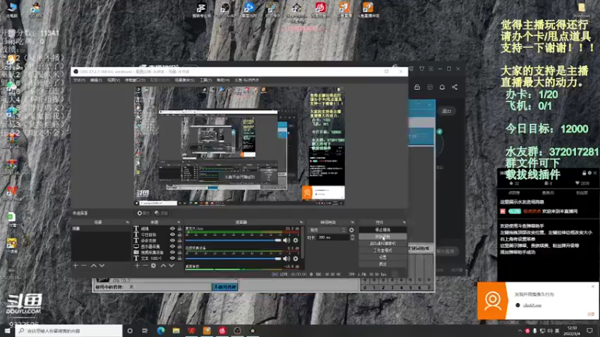Click 开始录制 to start recording
Image resolution: width=600 pixels, height=337 pixels.
(x=382, y=237)
